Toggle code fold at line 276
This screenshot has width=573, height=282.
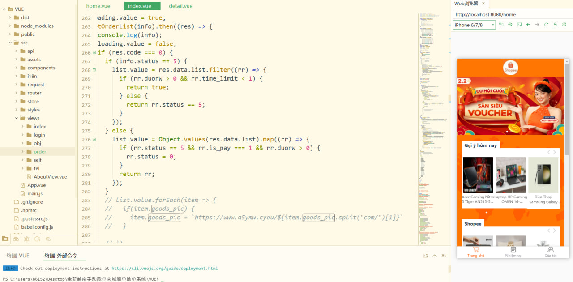94,139
